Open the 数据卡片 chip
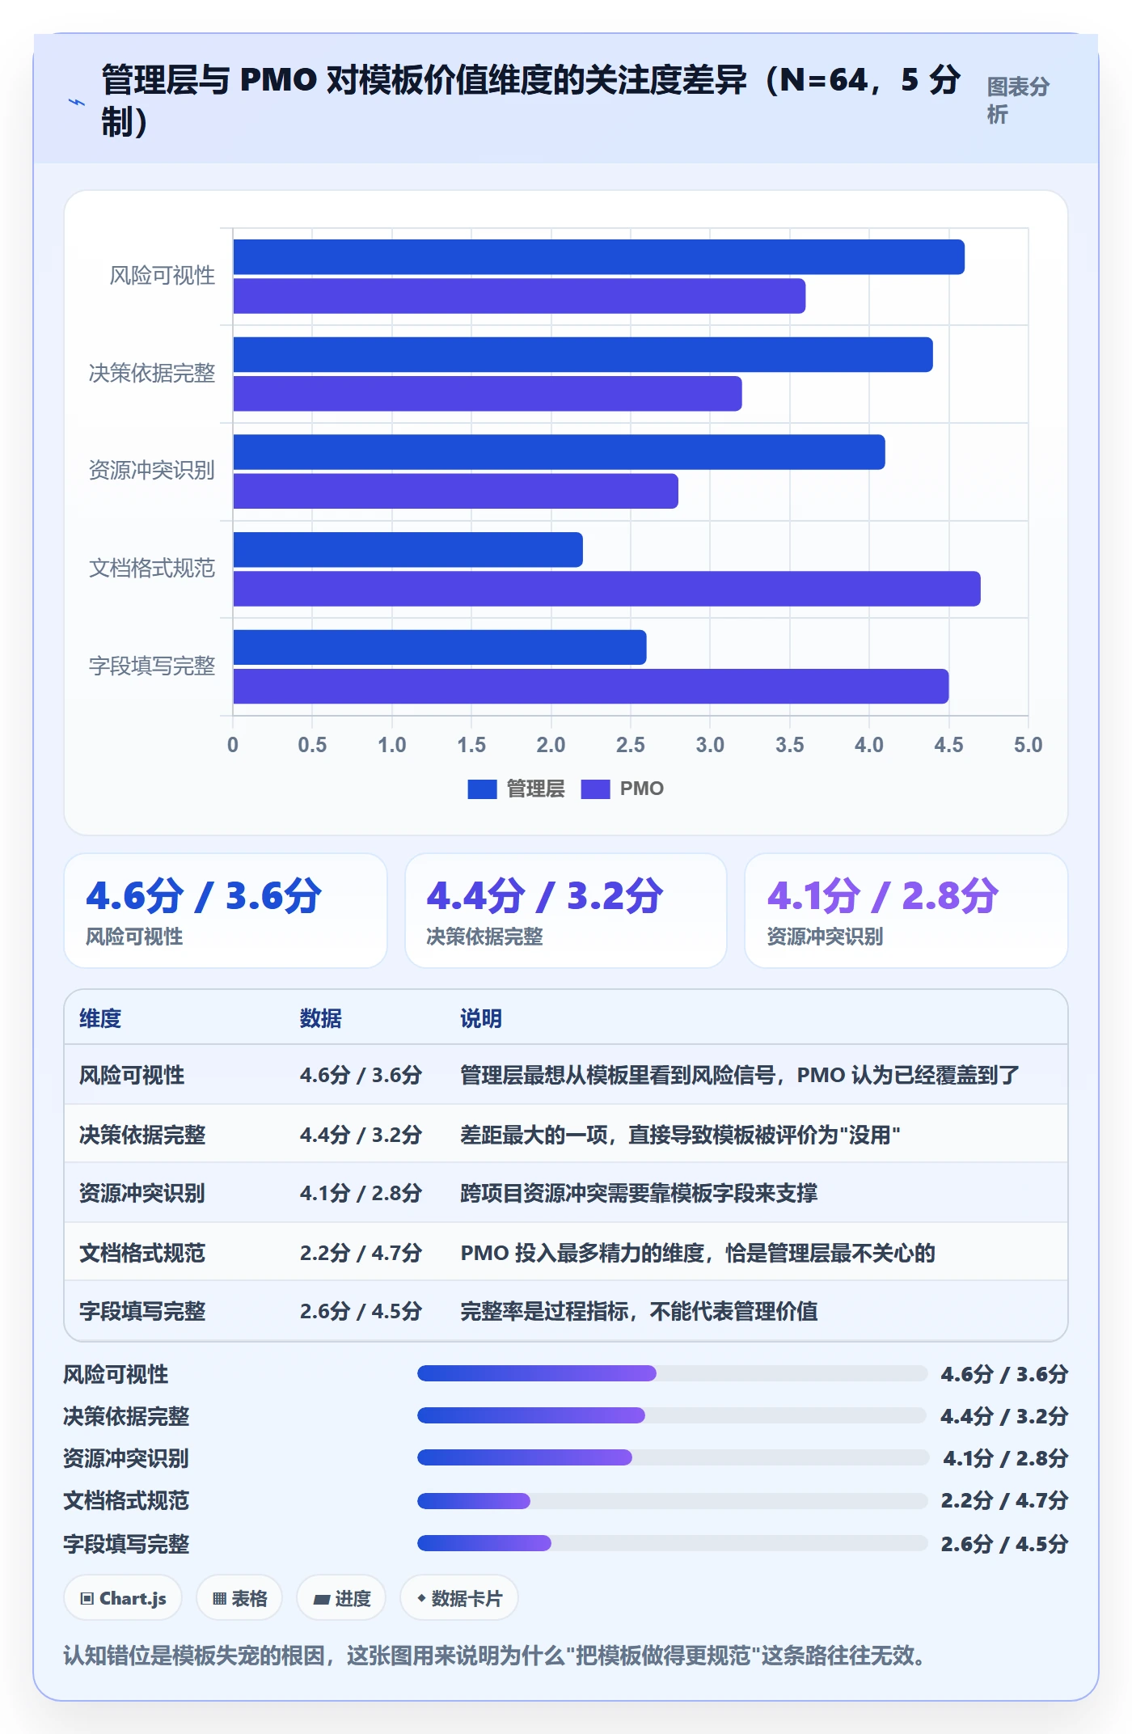The image size is (1132, 1734). tap(458, 1598)
